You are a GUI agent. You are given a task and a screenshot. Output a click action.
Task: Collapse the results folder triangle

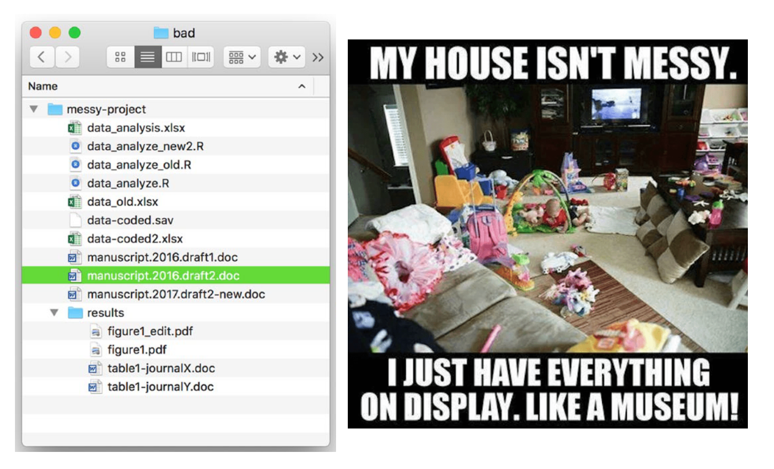click(54, 313)
